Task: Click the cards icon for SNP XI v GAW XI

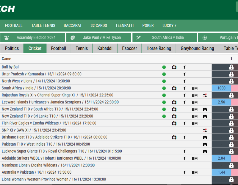Action: click(205, 130)
